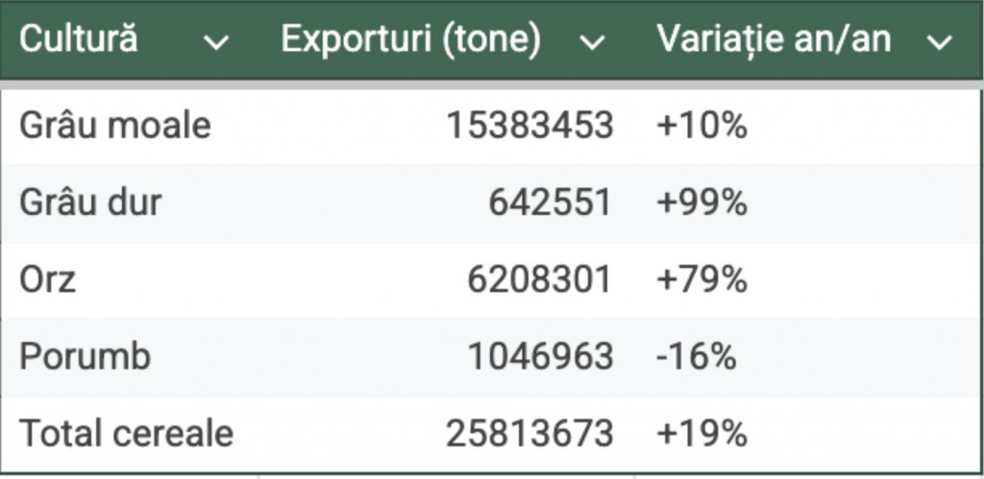The image size is (984, 479).
Task: Select the Grâu moale cell
Action: point(114,125)
